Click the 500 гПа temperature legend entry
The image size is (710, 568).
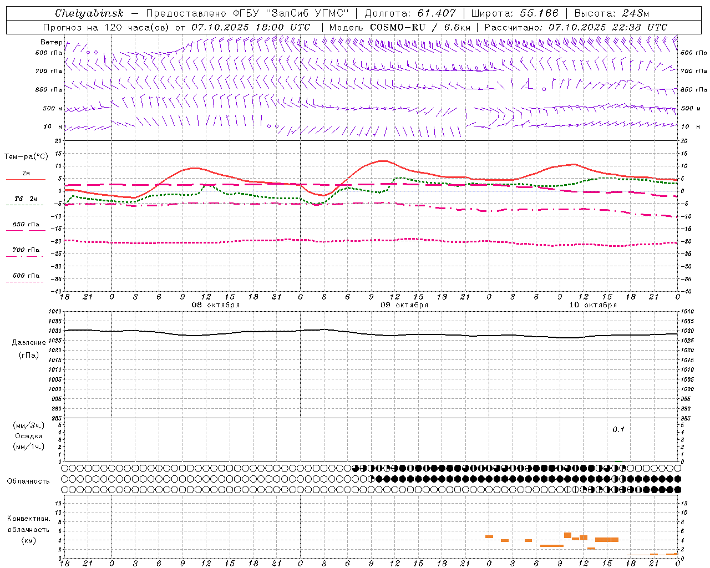click(26, 276)
